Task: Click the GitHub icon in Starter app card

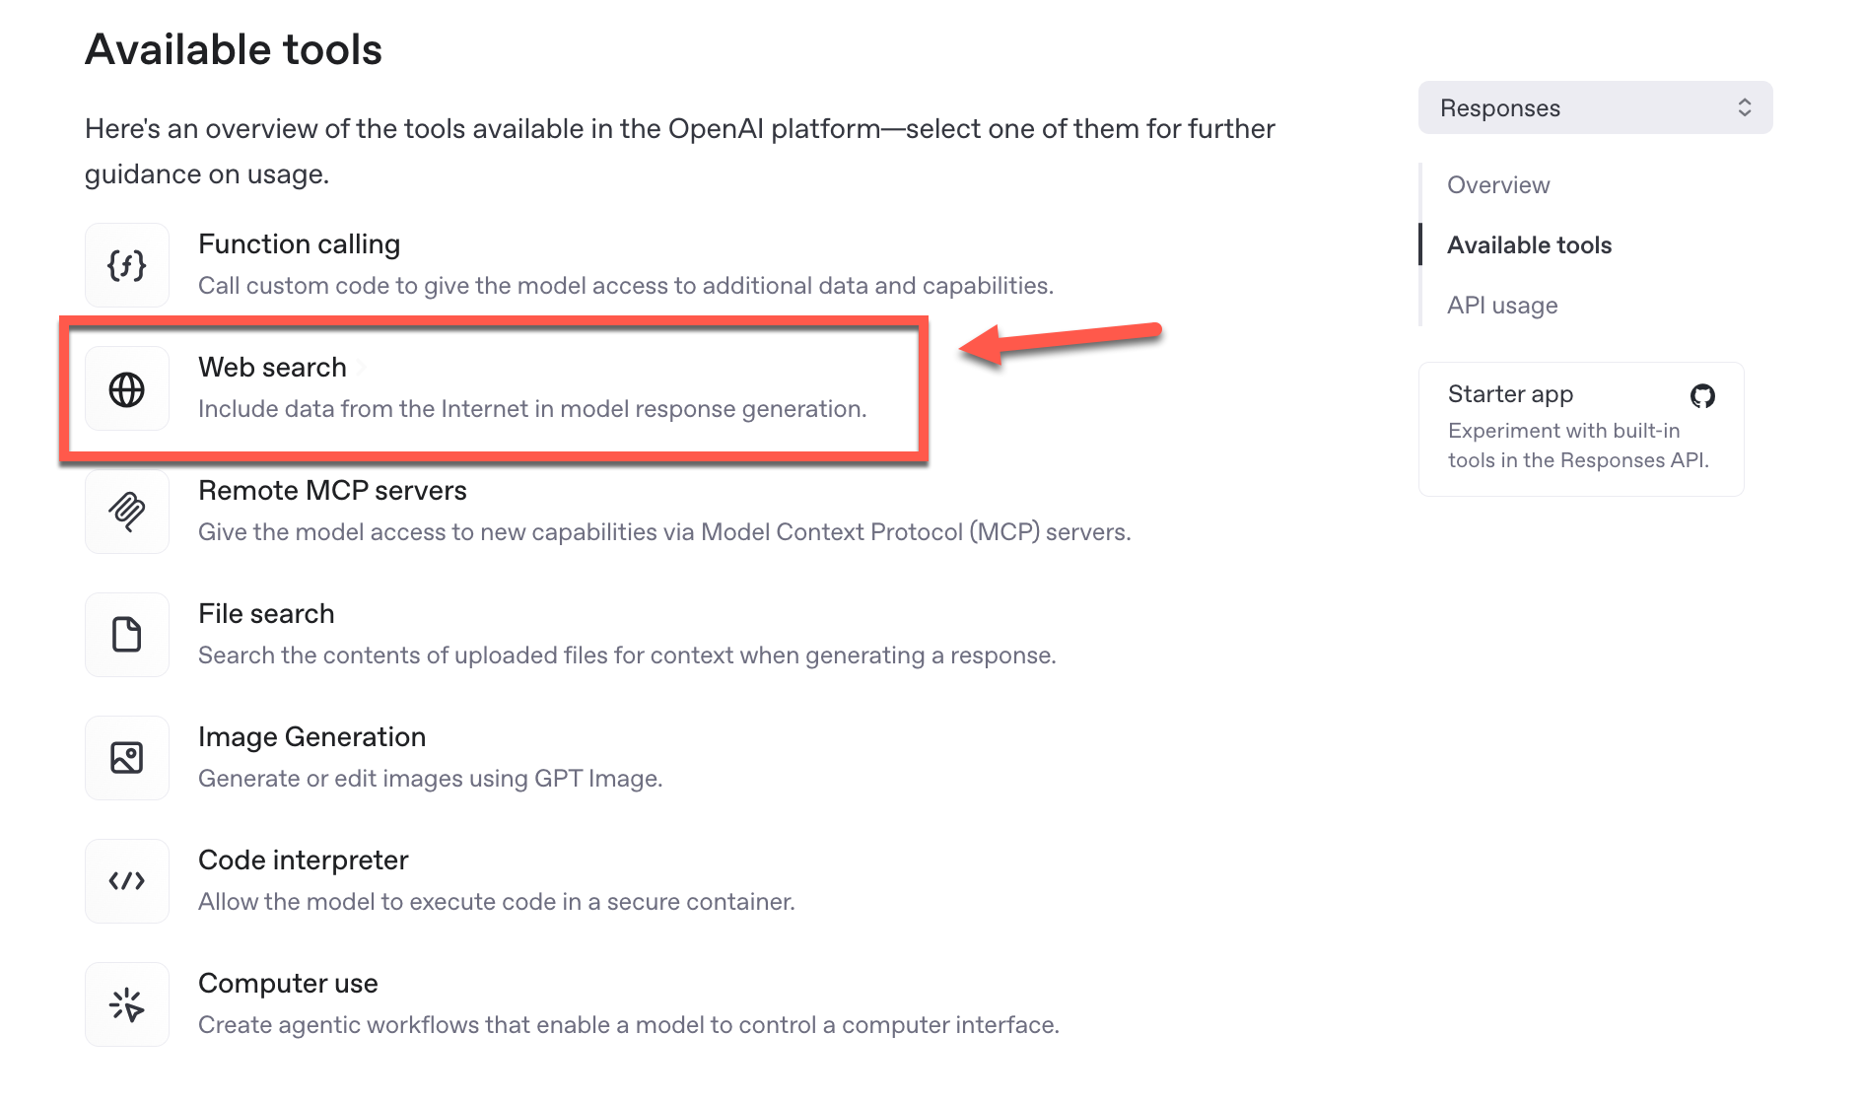Action: 1702,396
